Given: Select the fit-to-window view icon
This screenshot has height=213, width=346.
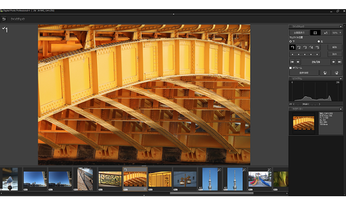Looking at the screenshot, I should (x=315, y=33).
